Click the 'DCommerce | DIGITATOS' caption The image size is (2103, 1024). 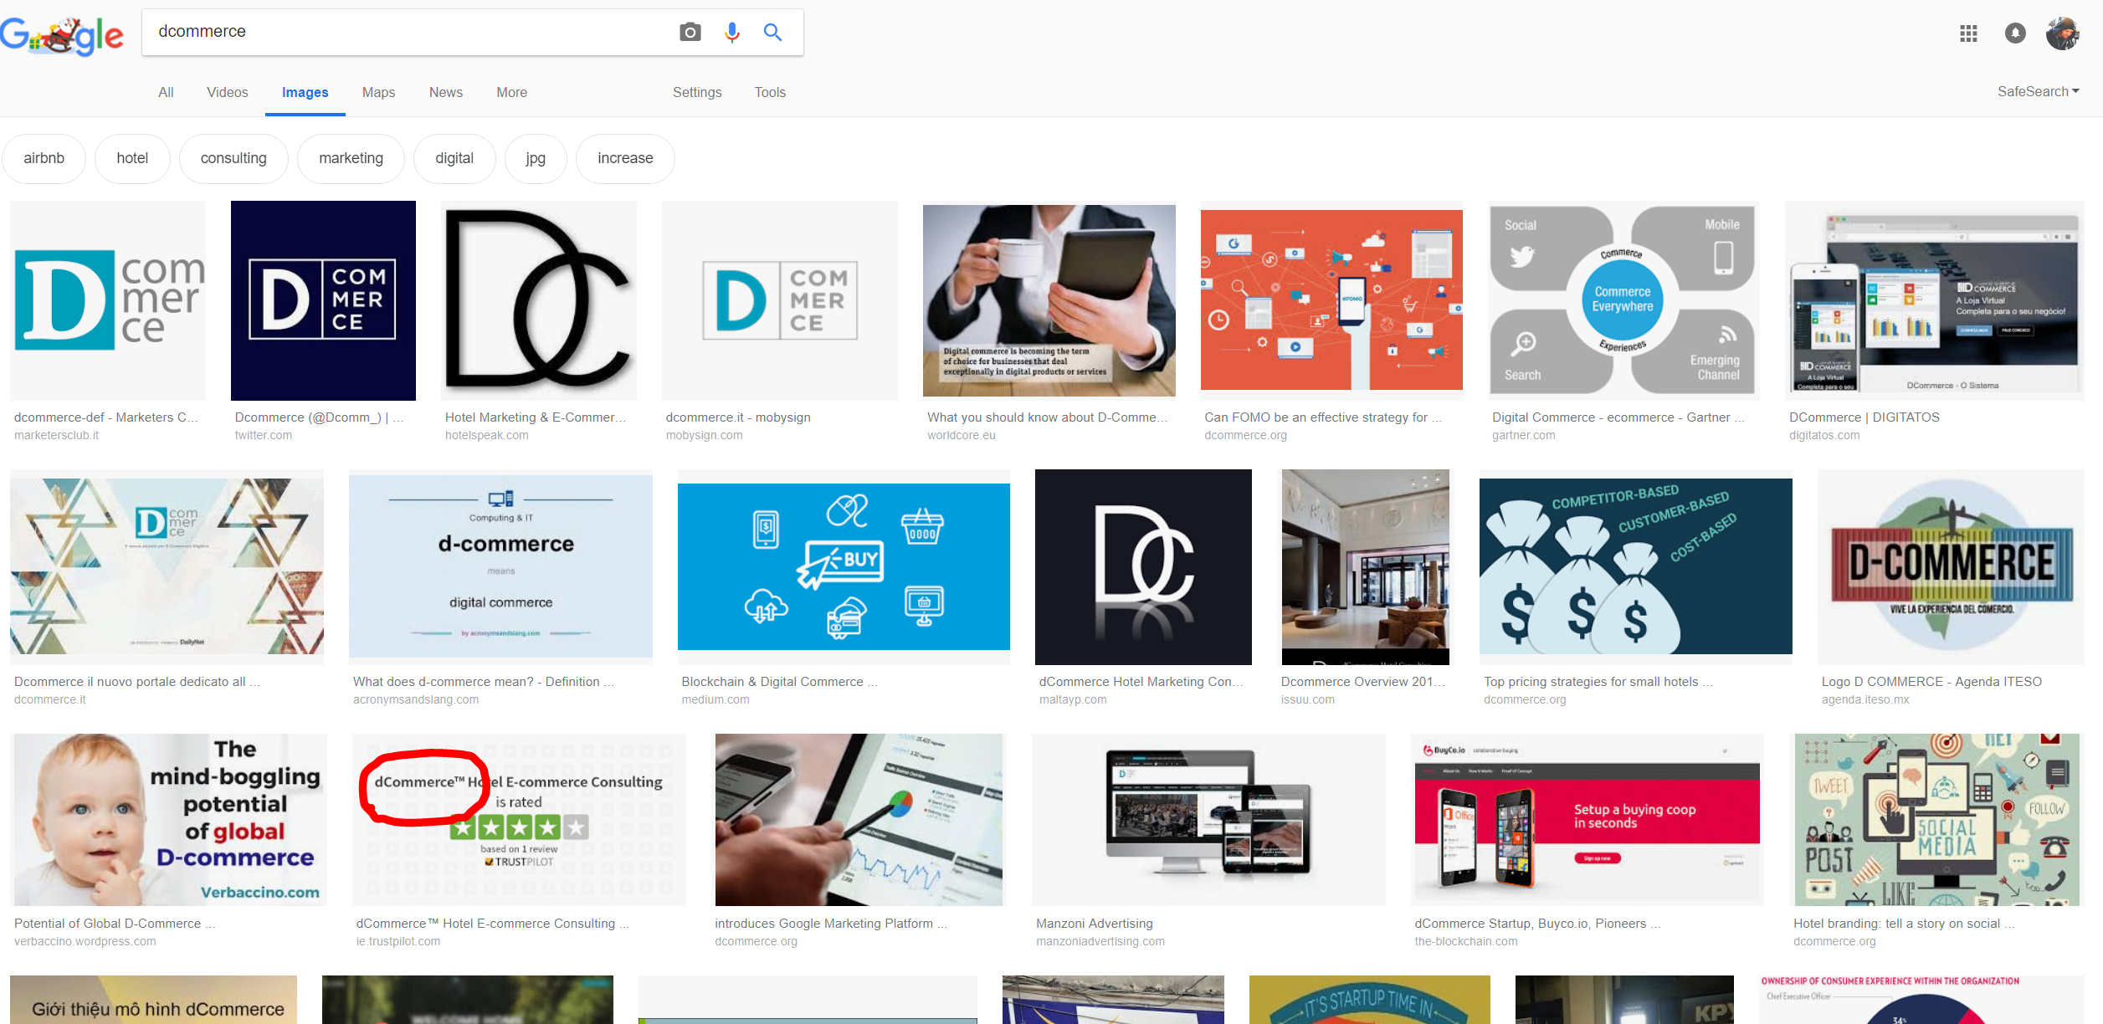point(1864,417)
